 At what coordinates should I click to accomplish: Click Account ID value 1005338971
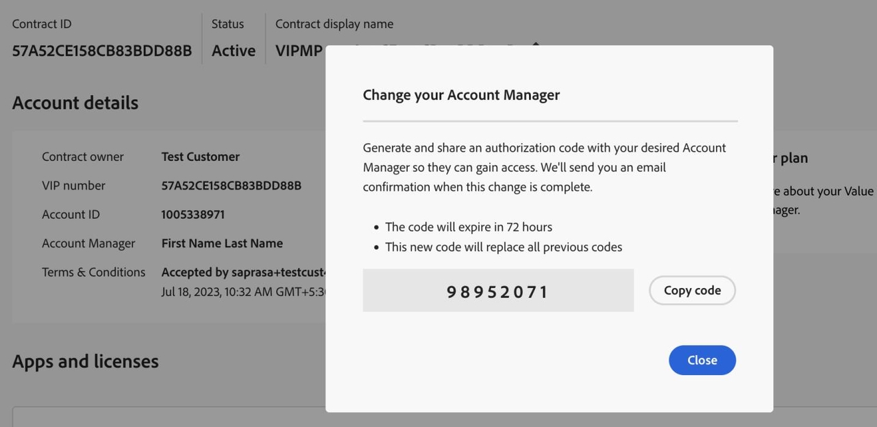193,214
